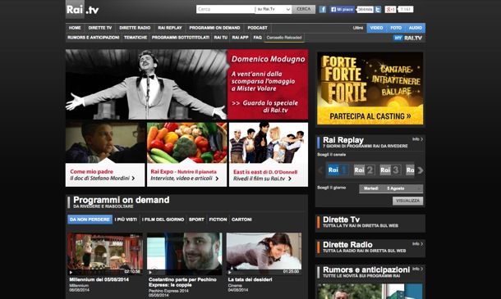Screen dimensions: 501x299
Task: Open DIRETTE TV in the navigation
Action: coord(100,28)
